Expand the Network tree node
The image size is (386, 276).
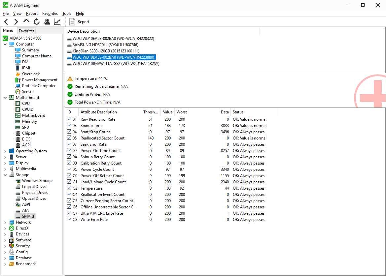click(5, 222)
